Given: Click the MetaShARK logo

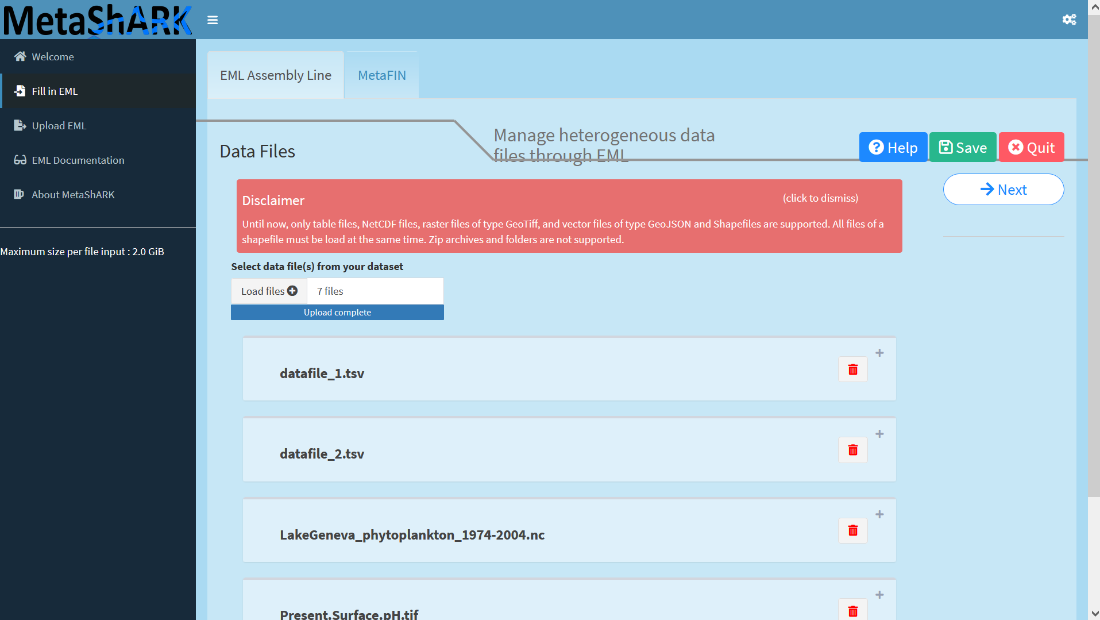Looking at the screenshot, I should click(x=98, y=20).
